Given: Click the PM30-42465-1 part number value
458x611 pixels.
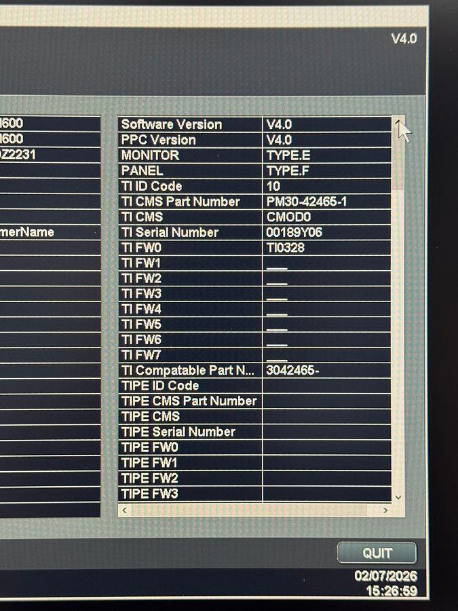Looking at the screenshot, I should click(x=306, y=202).
